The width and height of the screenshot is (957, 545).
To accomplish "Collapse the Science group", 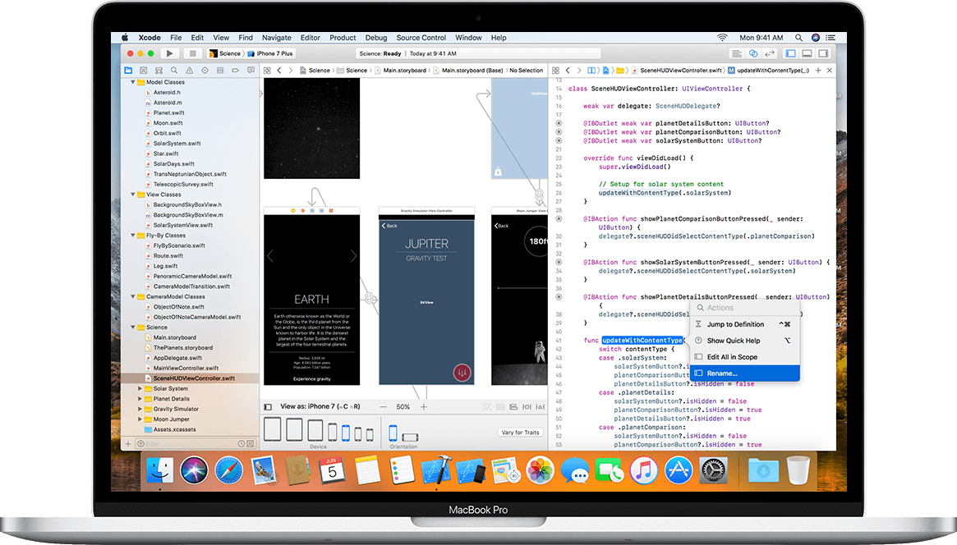I will pyautogui.click(x=133, y=327).
